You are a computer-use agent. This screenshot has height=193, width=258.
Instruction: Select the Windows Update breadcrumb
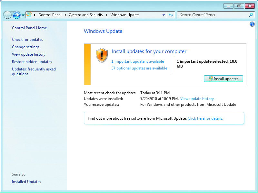(125, 15)
